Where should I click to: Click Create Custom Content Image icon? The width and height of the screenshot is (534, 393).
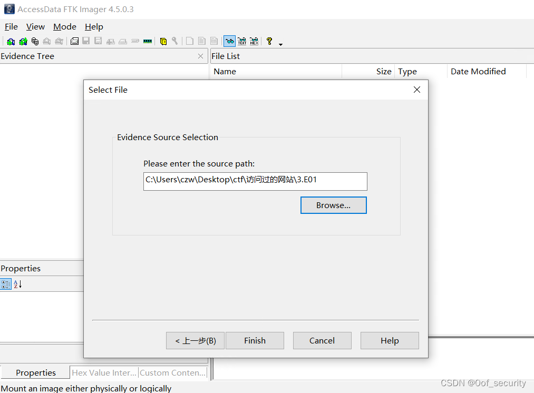point(123,42)
